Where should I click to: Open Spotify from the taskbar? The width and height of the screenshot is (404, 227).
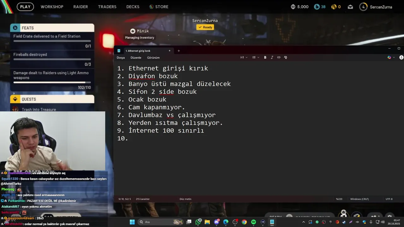click(x=253, y=222)
